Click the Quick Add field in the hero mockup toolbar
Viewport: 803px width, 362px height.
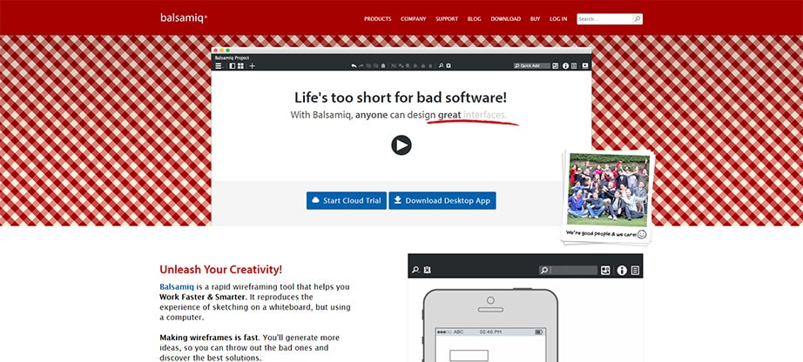pos(532,66)
